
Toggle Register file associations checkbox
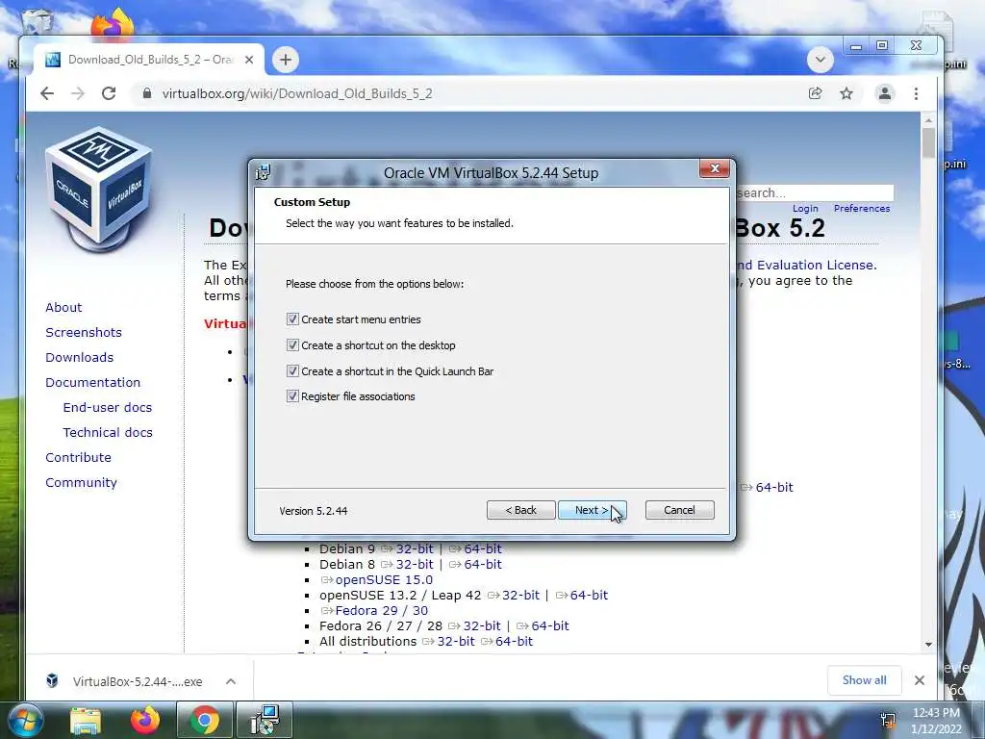click(x=292, y=395)
